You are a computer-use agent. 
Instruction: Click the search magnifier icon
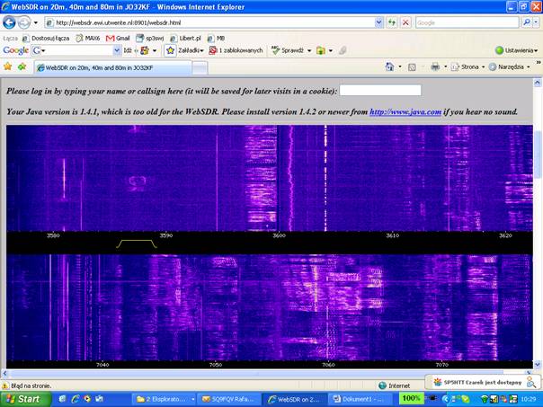tap(526, 22)
